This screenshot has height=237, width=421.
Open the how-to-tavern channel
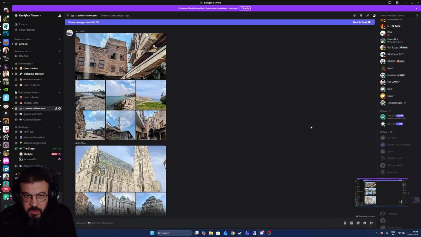tap(37, 85)
